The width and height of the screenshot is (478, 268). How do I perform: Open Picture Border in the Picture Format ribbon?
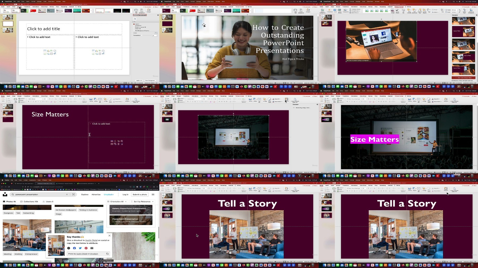(x=393, y=11)
